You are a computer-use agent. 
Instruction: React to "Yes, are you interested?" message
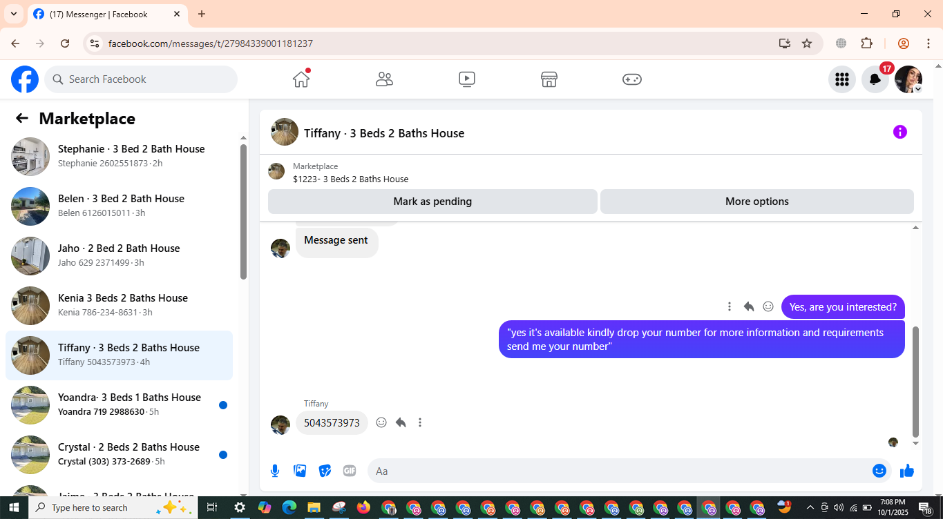[768, 306]
